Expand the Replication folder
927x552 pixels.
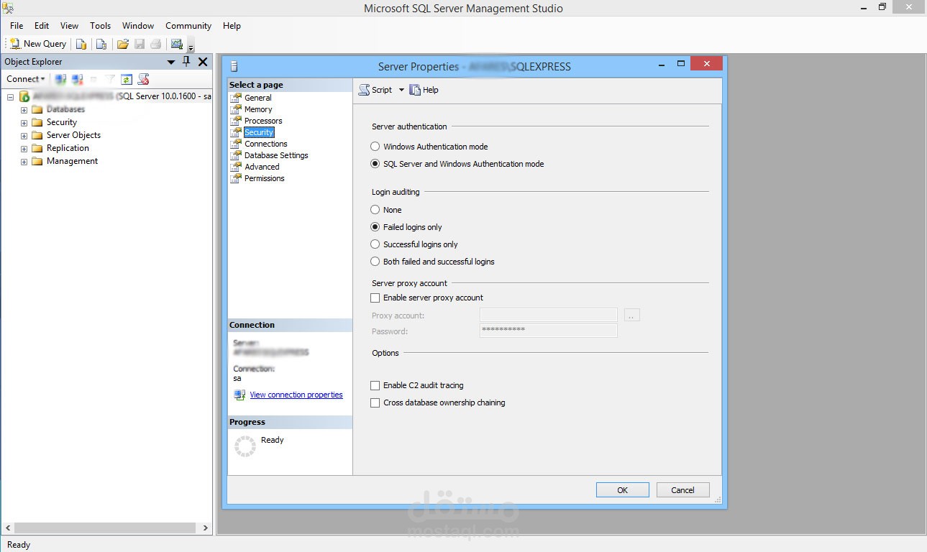[24, 149]
